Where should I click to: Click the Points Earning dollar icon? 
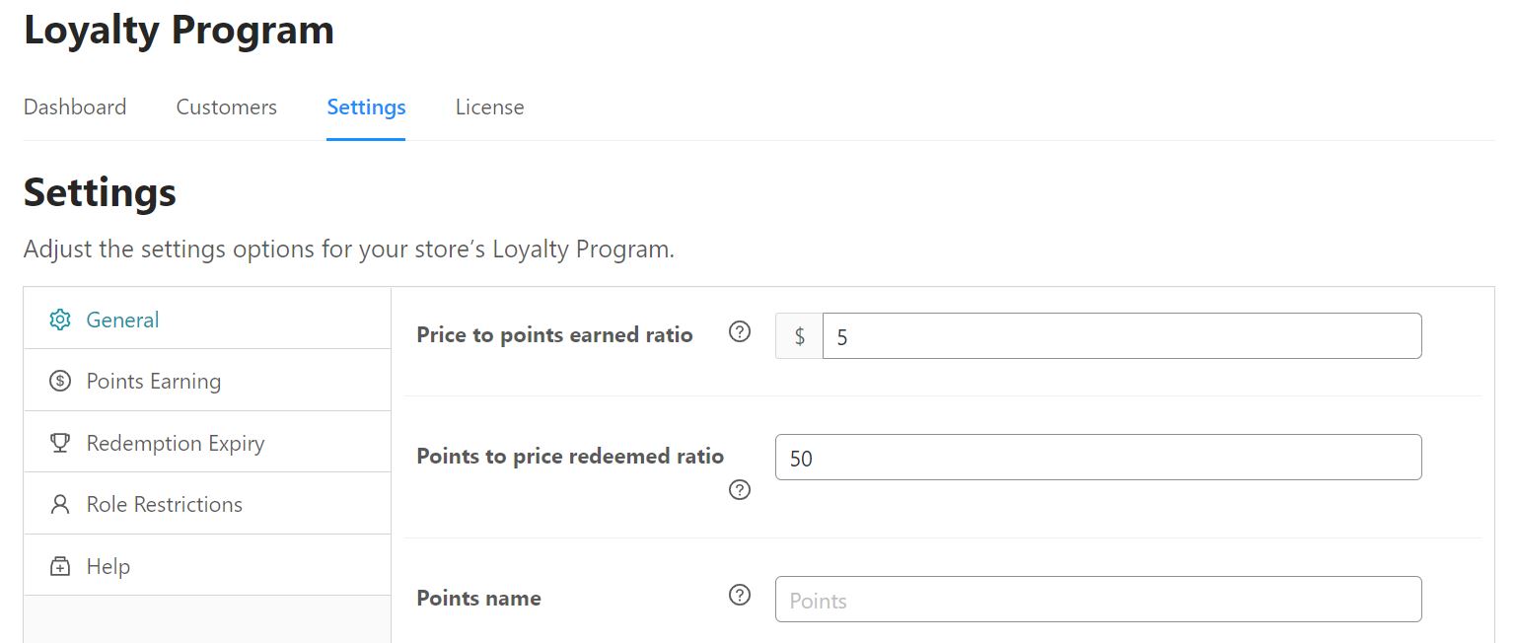[x=60, y=381]
